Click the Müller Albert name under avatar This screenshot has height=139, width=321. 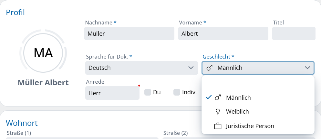pyautogui.click(x=43, y=83)
